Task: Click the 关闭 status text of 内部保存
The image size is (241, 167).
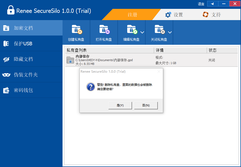Action: 211,60
